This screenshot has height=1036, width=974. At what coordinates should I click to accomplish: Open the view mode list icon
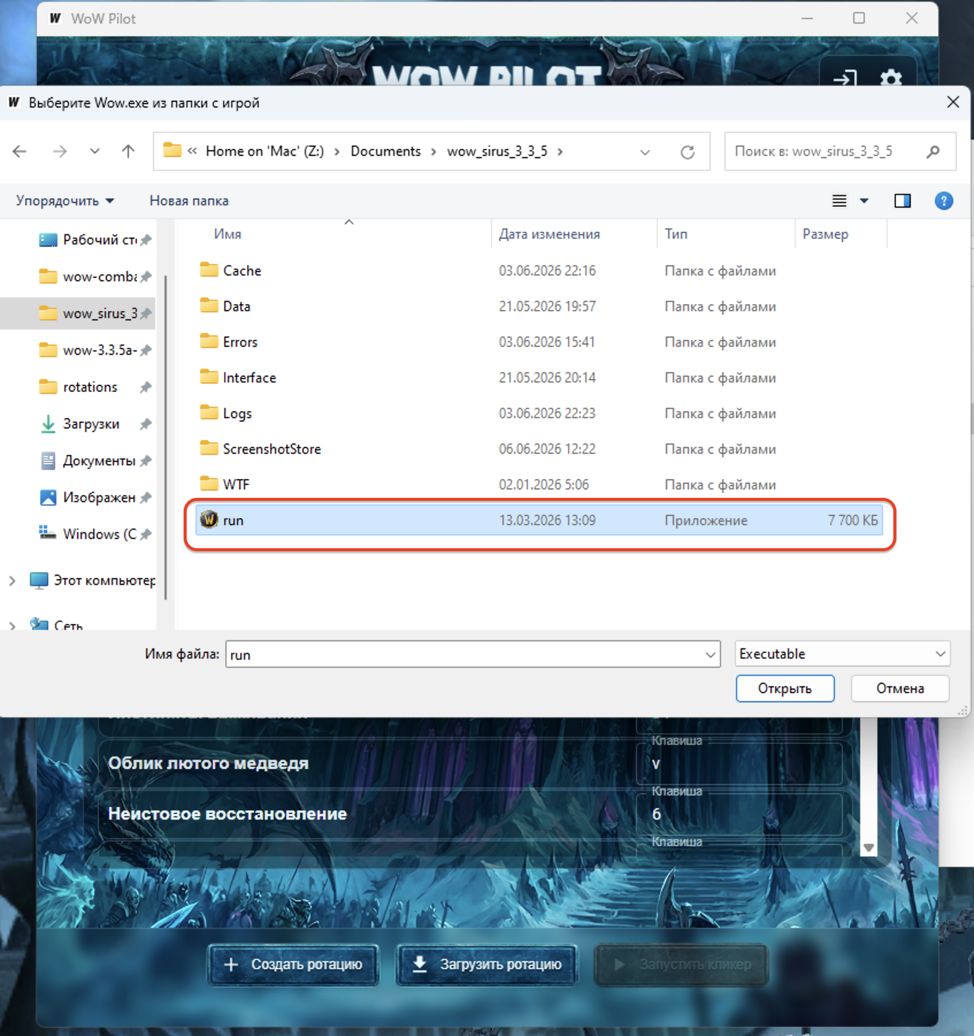tap(840, 201)
